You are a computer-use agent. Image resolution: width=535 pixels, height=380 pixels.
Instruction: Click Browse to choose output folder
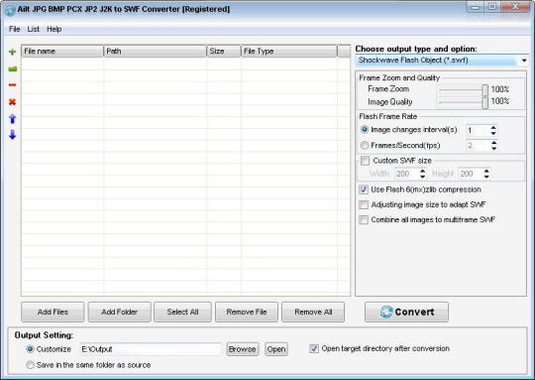[243, 349]
